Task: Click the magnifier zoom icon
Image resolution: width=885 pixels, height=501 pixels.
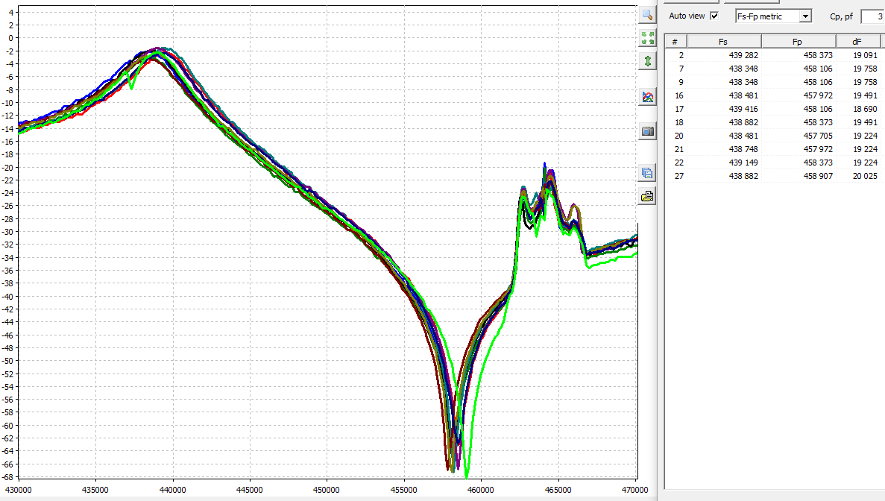Action: pos(647,16)
